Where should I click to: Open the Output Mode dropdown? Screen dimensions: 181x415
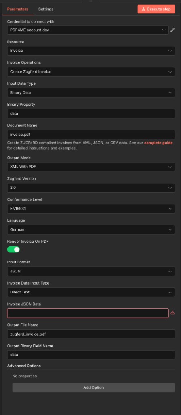tap(91, 167)
